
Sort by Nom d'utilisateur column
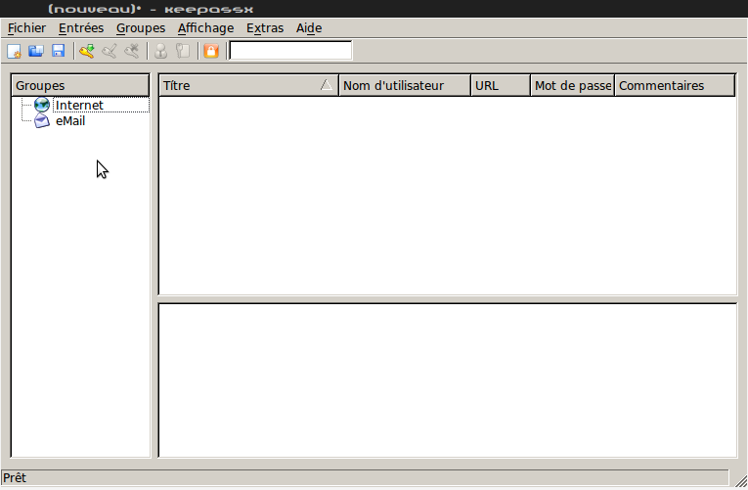[x=405, y=85]
